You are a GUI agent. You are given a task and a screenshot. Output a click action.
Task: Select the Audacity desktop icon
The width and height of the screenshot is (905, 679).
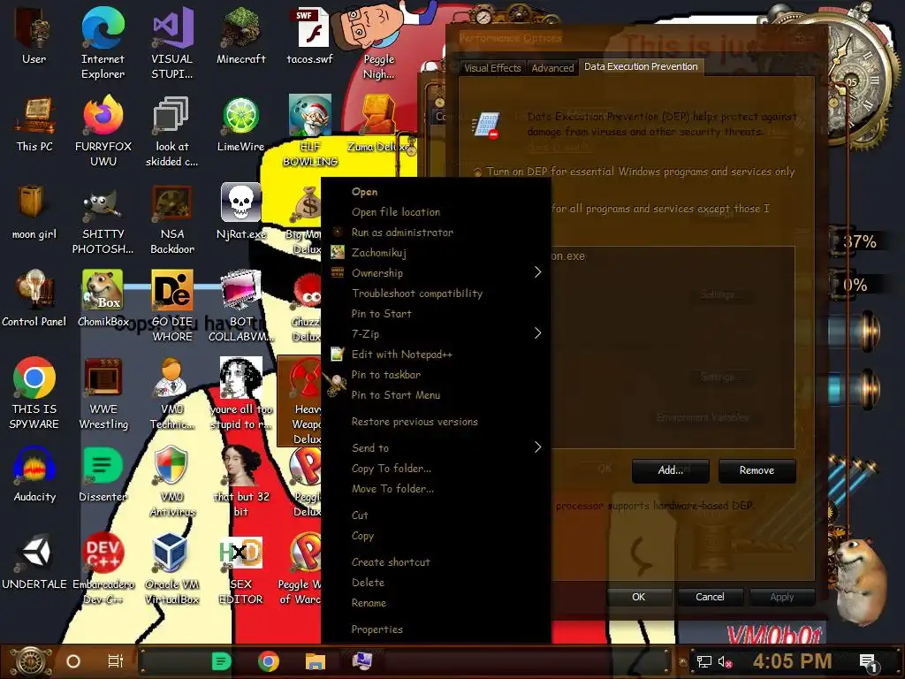(x=34, y=474)
